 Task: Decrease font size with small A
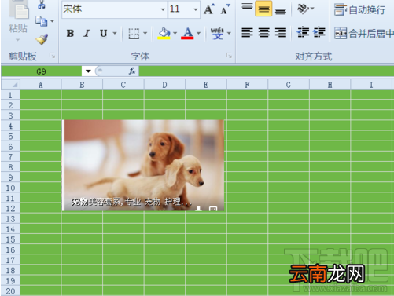(x=225, y=9)
